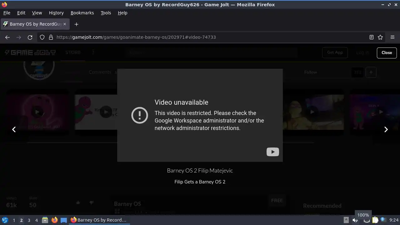Switch to workspace 1
The image size is (400, 225).
click(14, 220)
